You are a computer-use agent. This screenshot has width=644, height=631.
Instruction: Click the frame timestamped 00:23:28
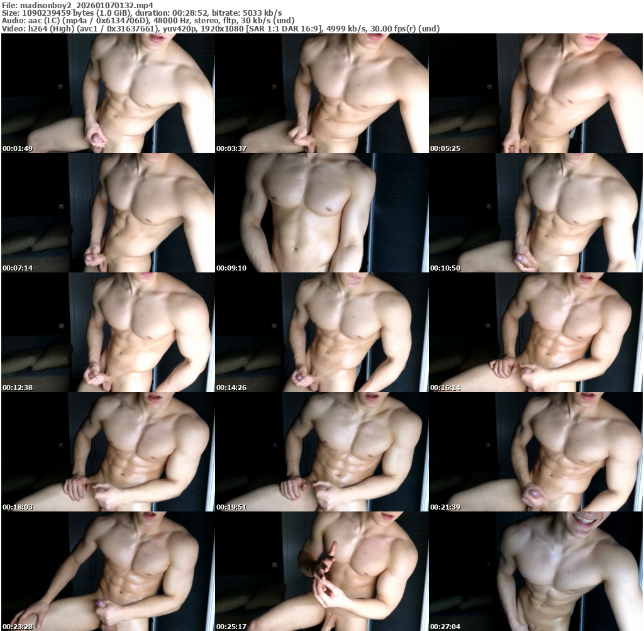[108, 571]
